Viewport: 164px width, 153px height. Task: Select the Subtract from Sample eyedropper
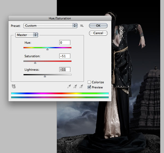[81, 86]
